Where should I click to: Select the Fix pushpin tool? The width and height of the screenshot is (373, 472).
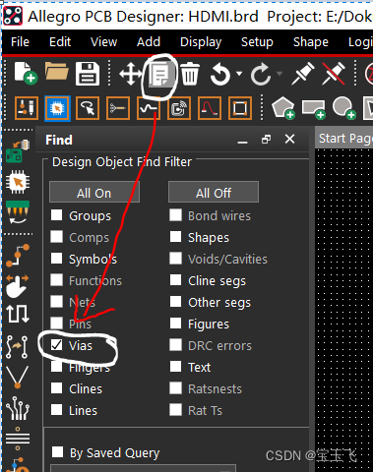coord(302,74)
